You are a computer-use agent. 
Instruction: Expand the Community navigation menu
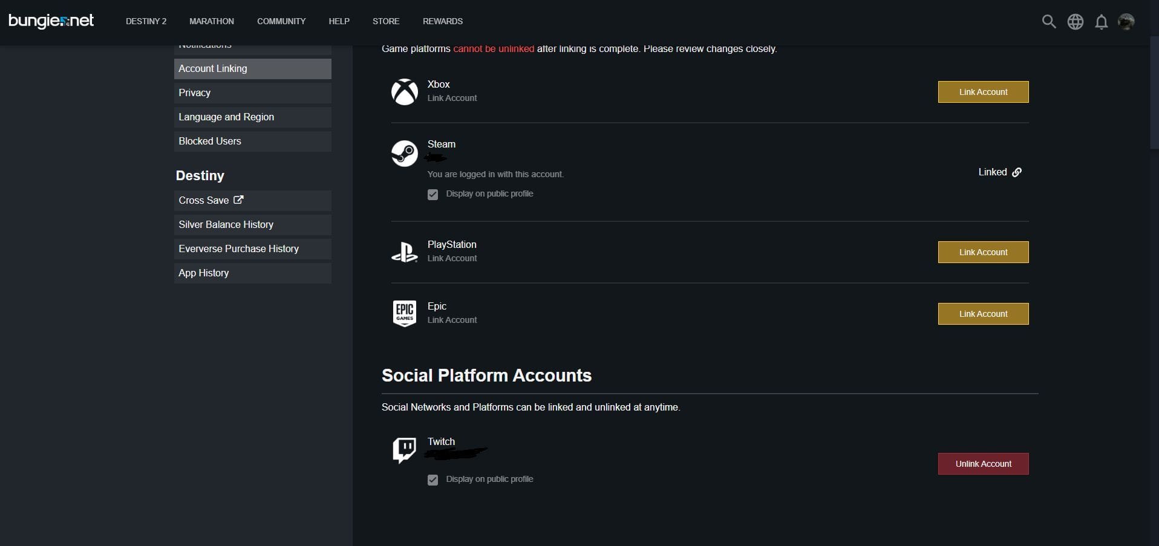tap(281, 21)
